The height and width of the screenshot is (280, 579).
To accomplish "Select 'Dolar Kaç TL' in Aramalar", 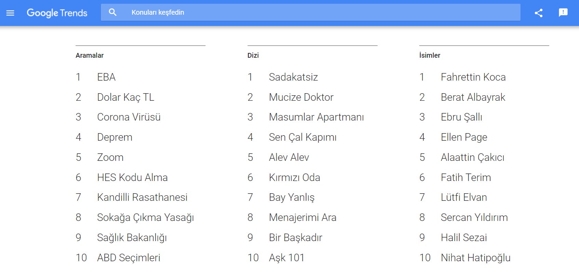I will (x=125, y=97).
